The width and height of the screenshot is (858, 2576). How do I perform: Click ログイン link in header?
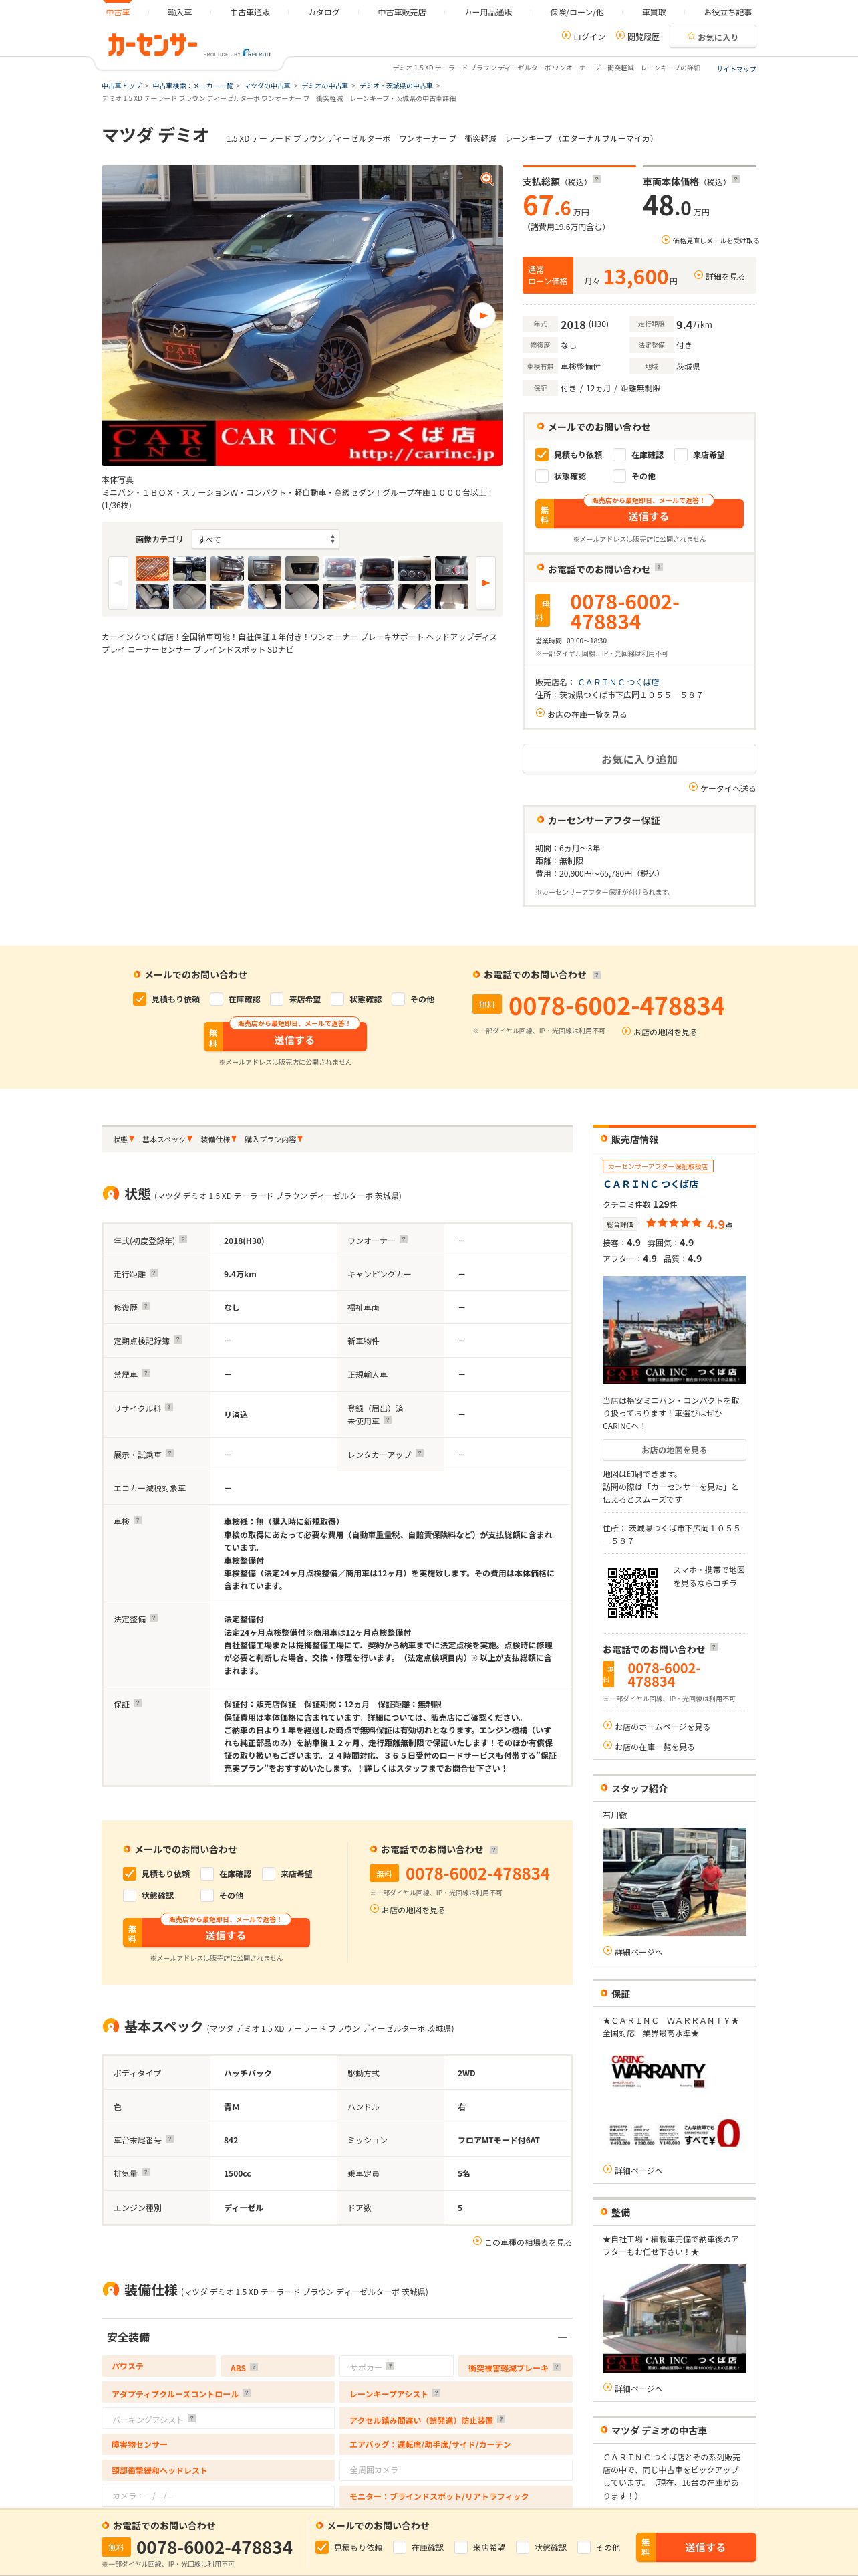click(x=583, y=36)
